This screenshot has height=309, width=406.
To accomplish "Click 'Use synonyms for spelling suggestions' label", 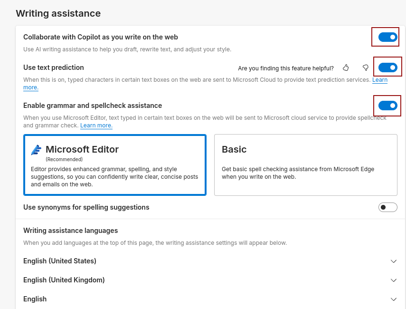I will (x=86, y=207).
